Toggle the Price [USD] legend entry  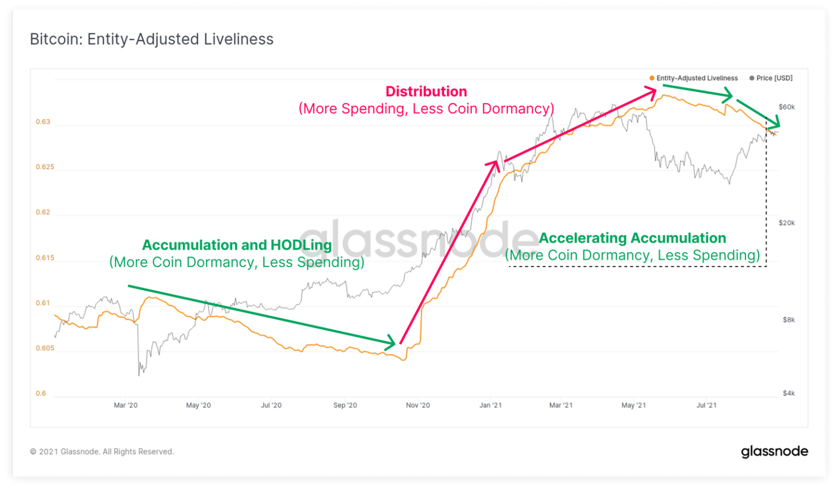pos(771,78)
